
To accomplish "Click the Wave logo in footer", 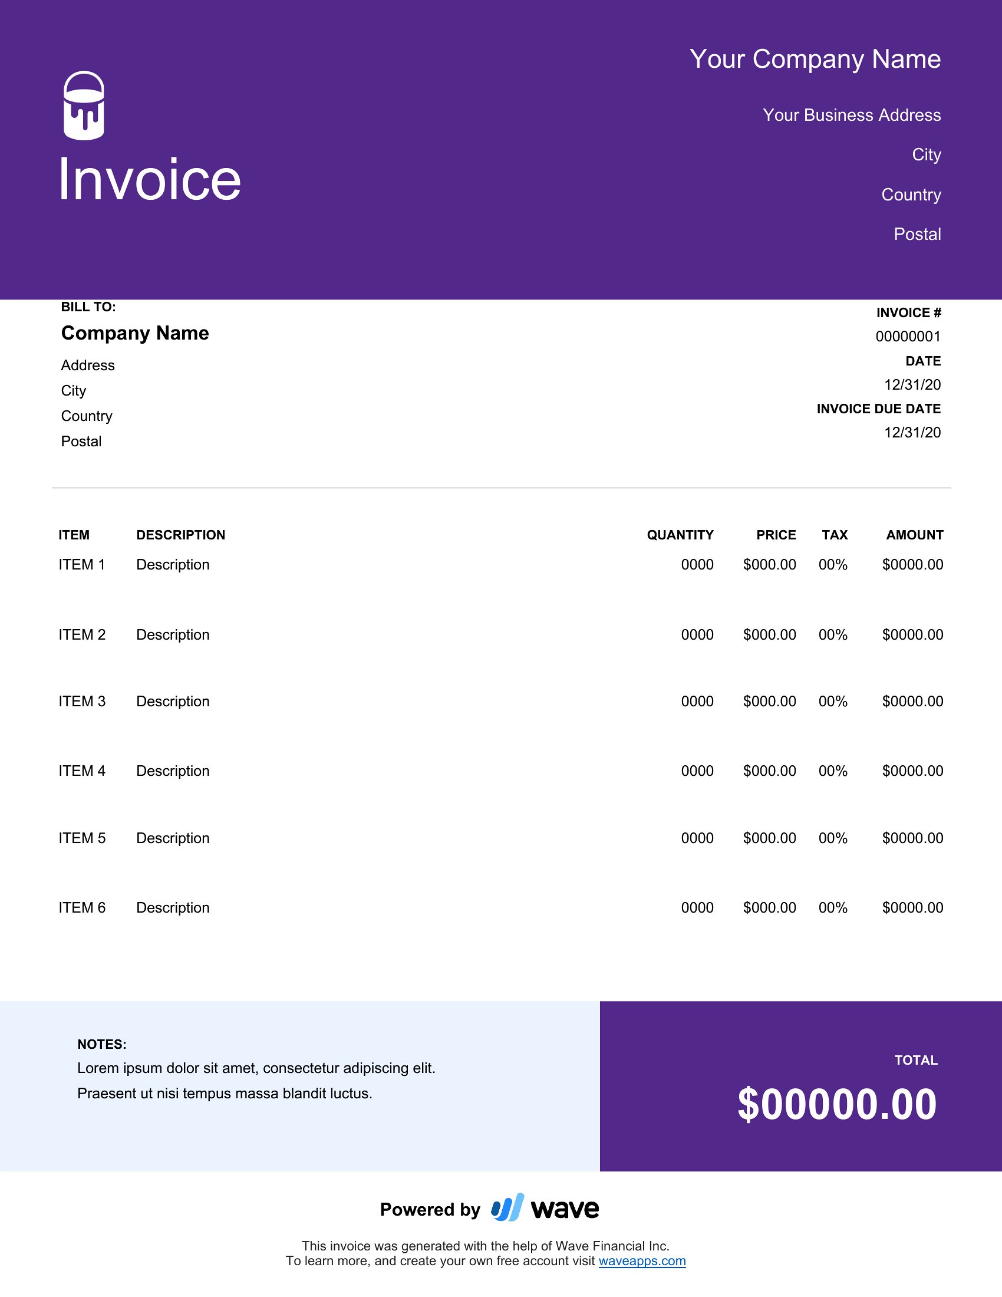I will (545, 1208).
